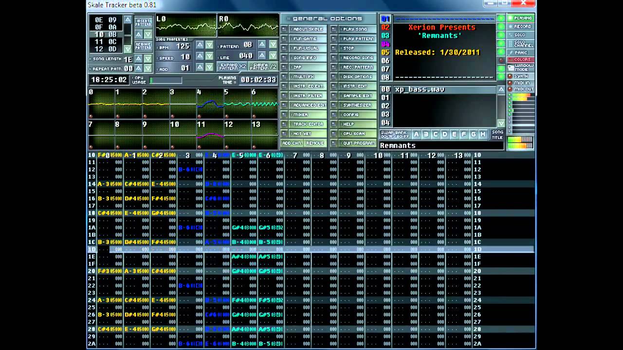The width and height of the screenshot is (623, 350).
Task: Select the xp_bass.wav sample entry
Action: coord(445,89)
